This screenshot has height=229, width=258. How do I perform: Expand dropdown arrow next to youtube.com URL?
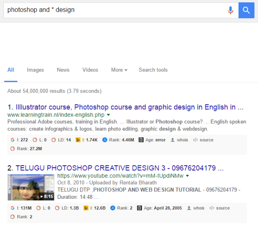[x=187, y=176]
